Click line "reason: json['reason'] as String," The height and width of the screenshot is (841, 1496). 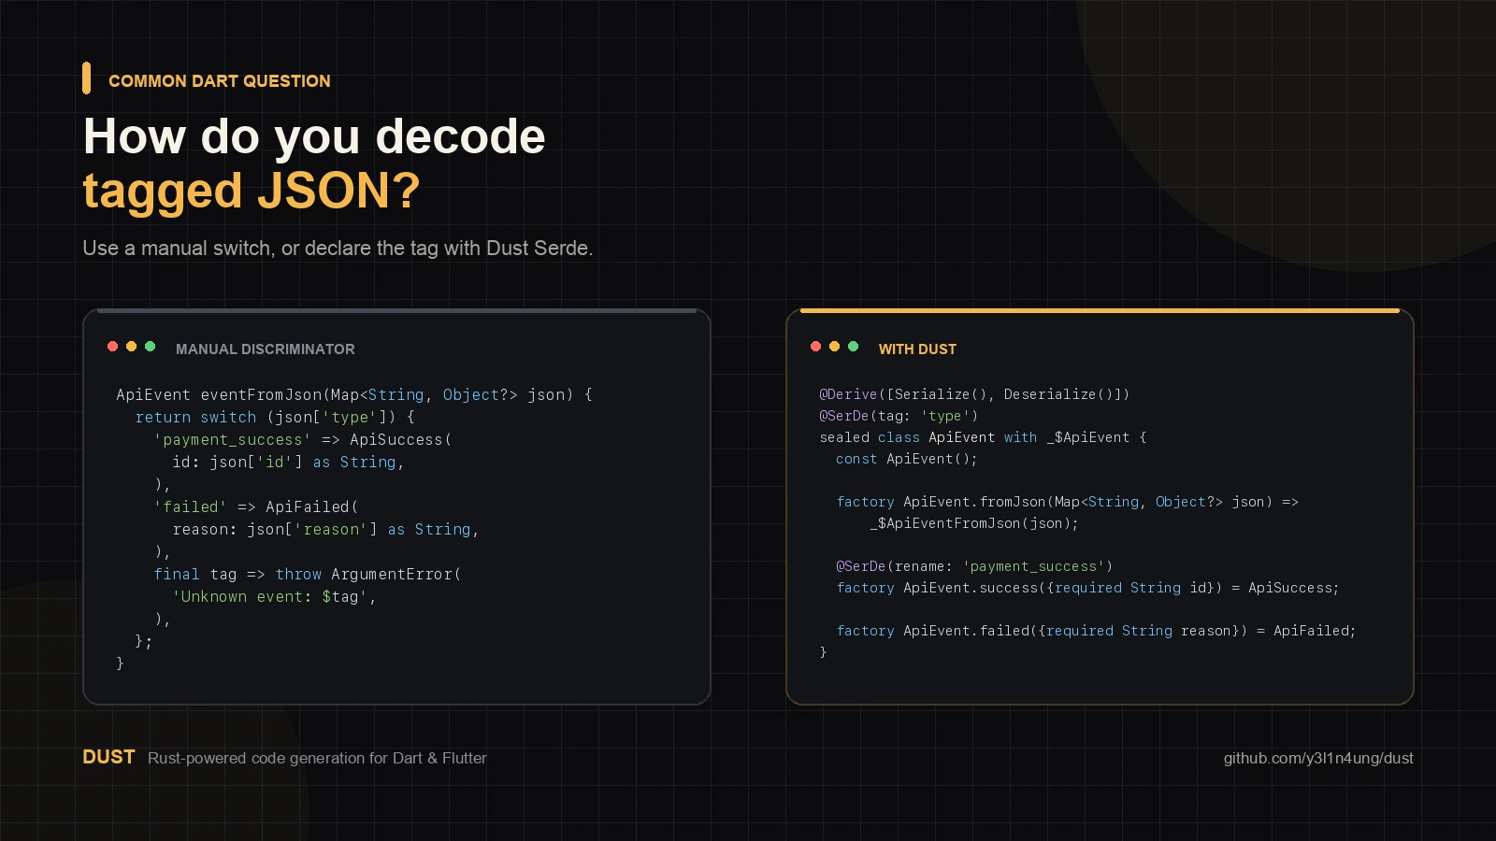[325, 530]
